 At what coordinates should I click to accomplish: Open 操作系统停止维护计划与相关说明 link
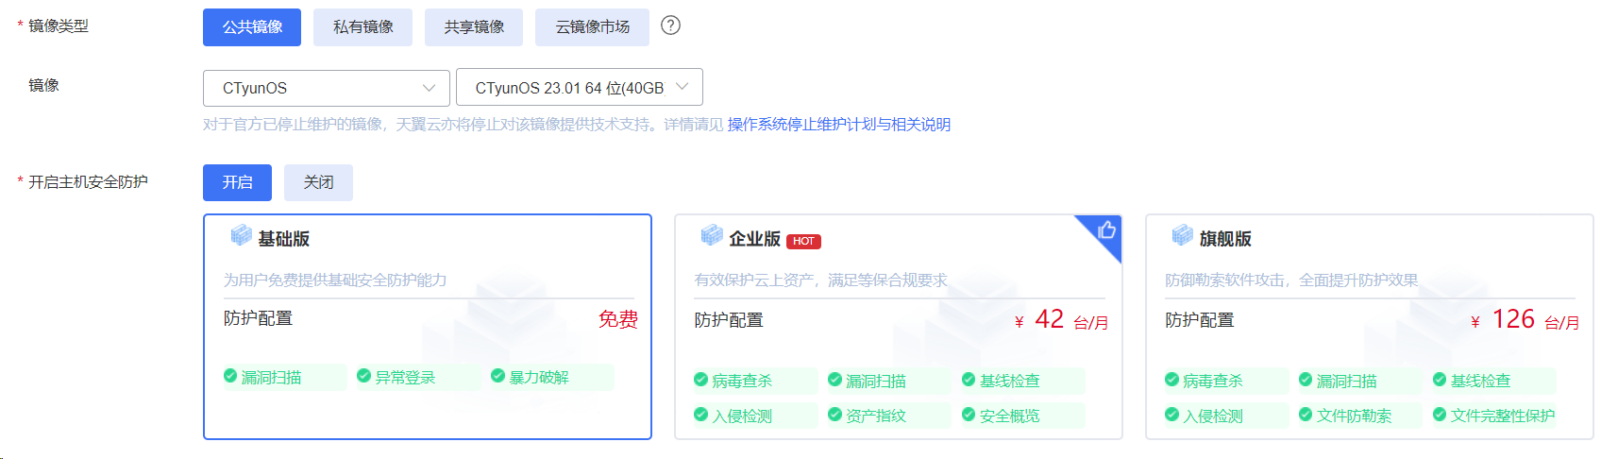tap(839, 125)
